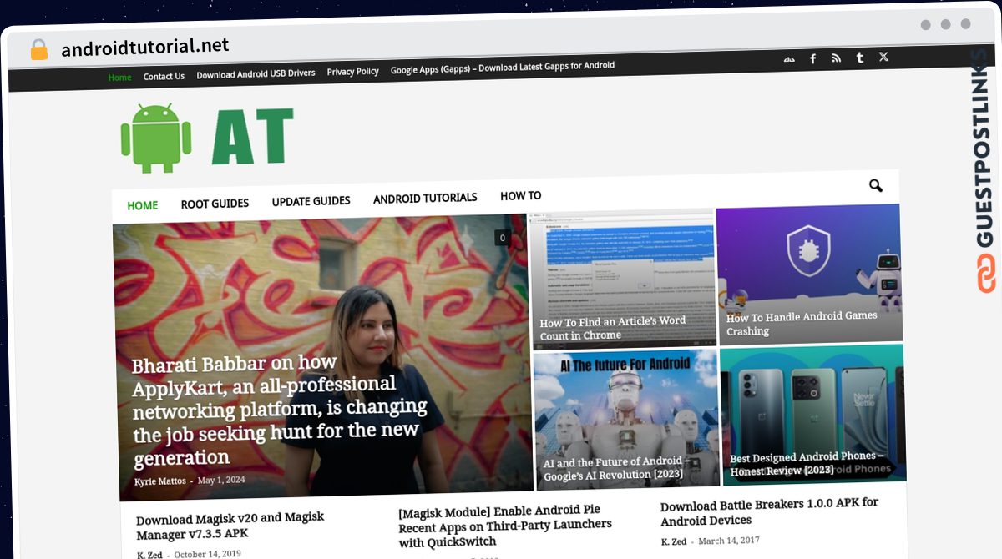The image size is (1002, 559).
Task: Open the RSS feed icon
Action: pyautogui.click(x=836, y=58)
